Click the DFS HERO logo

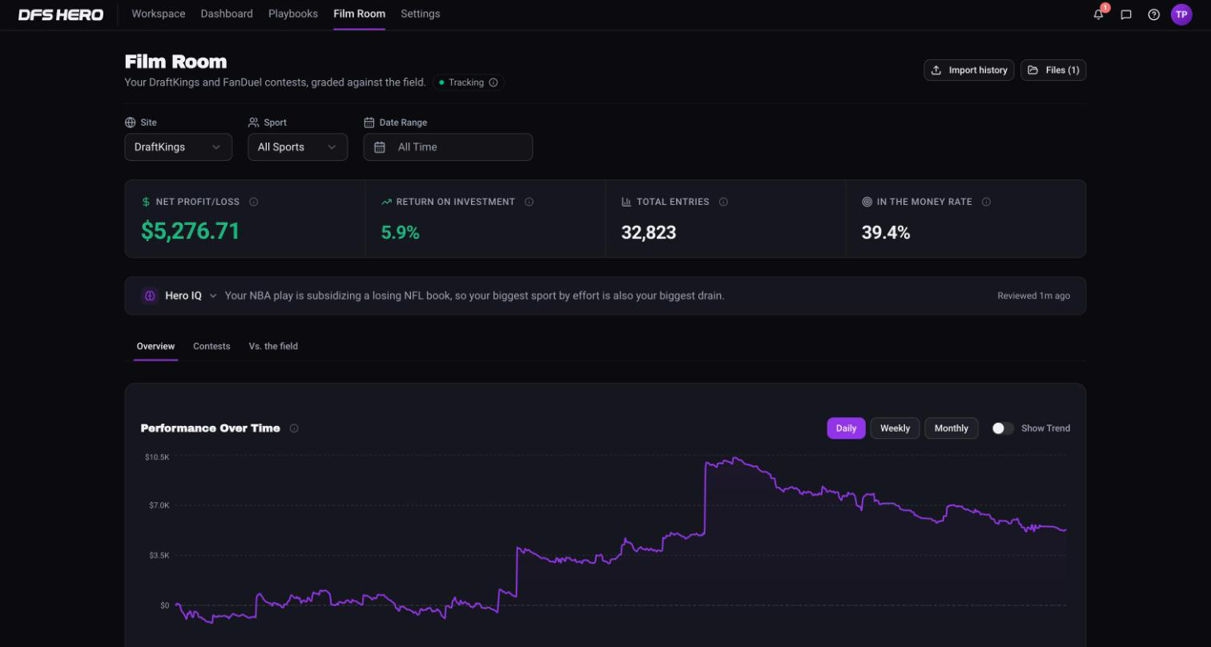(61, 14)
